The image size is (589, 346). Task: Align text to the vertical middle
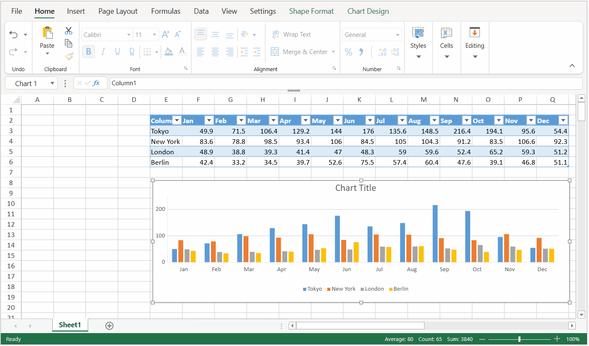[x=215, y=35]
